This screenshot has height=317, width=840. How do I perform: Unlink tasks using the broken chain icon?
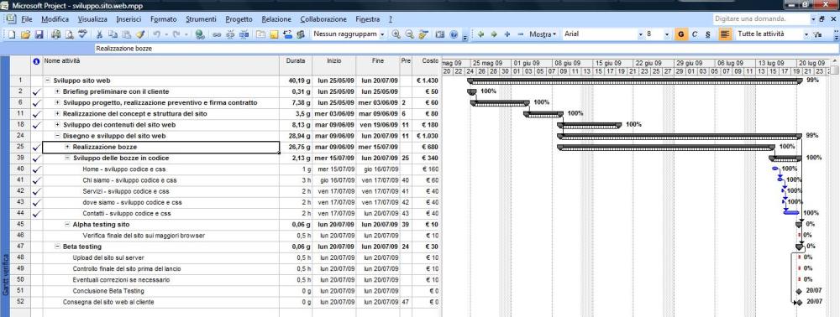coord(230,34)
